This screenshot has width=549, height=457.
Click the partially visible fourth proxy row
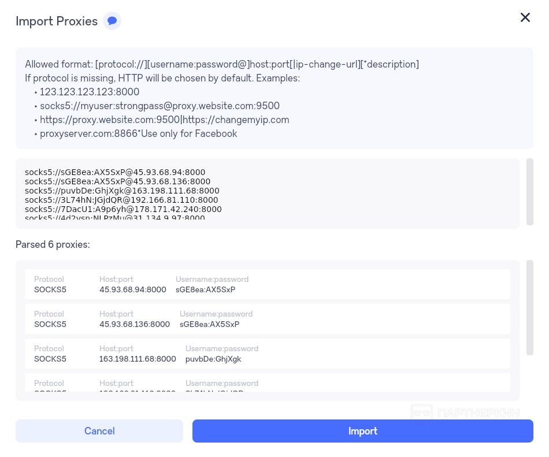click(x=267, y=384)
